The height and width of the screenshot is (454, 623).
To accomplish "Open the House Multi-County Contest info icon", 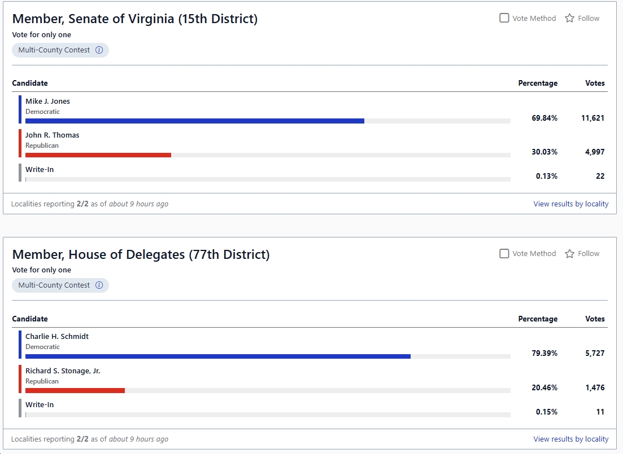I will click(x=99, y=285).
